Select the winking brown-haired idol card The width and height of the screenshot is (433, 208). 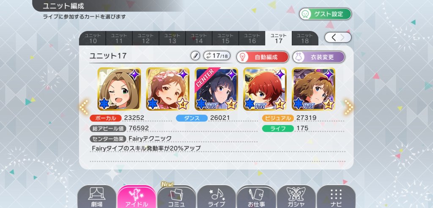119,89
